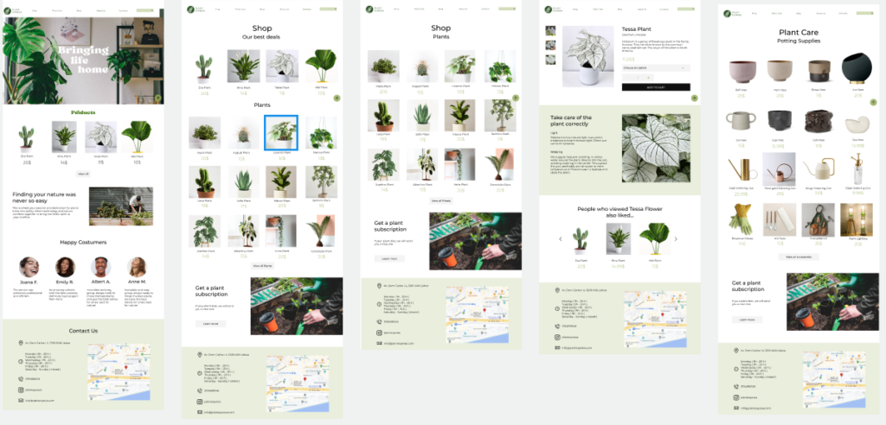Click the Instagram icon in the Tessa Plant page footer
Image resolution: width=886 pixels, height=425 pixels.
pyautogui.click(x=556, y=337)
